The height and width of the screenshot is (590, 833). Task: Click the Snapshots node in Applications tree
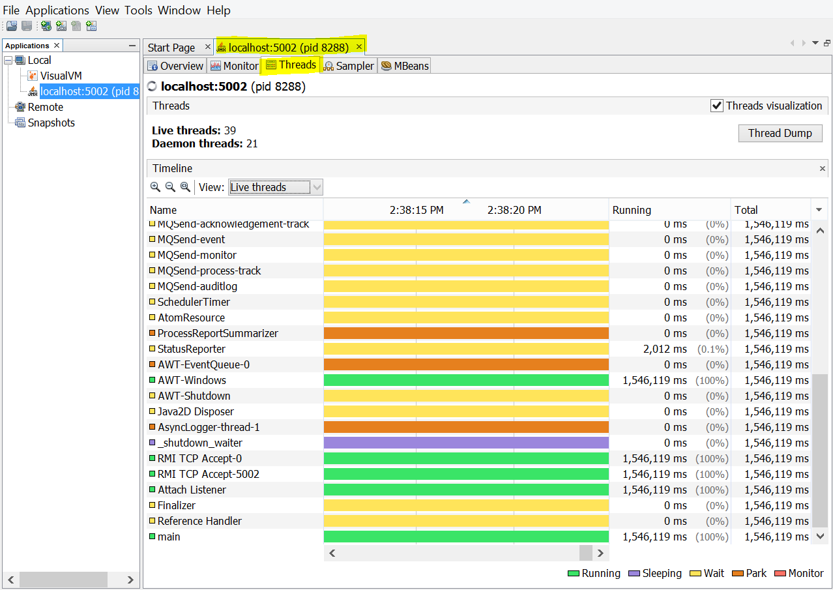(51, 123)
